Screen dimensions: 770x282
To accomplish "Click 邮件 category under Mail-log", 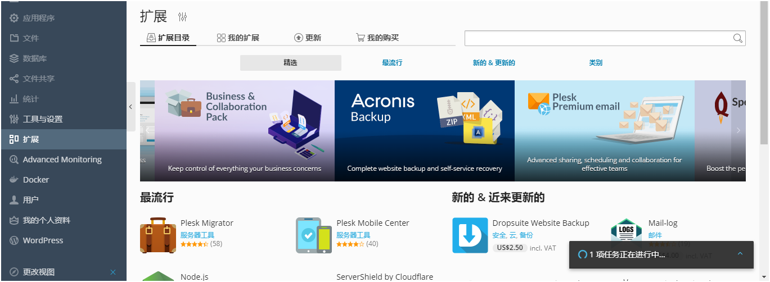I will coord(655,235).
